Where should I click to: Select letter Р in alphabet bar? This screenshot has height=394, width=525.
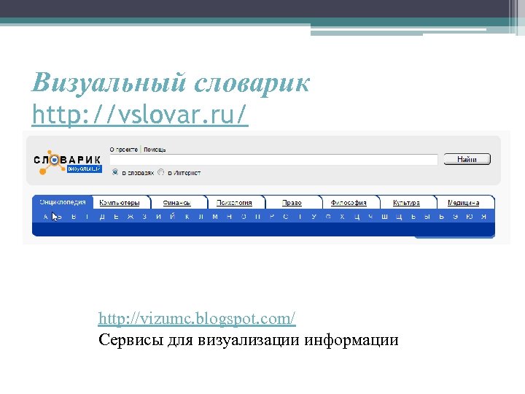[272, 217]
